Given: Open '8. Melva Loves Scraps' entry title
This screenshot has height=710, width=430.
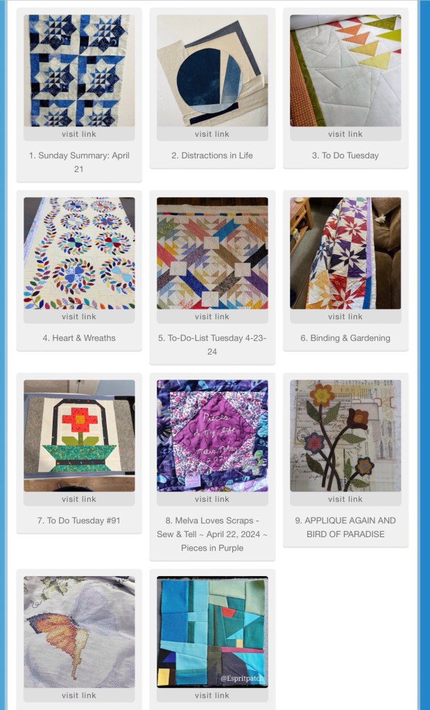Looking at the screenshot, I should 212,534.
